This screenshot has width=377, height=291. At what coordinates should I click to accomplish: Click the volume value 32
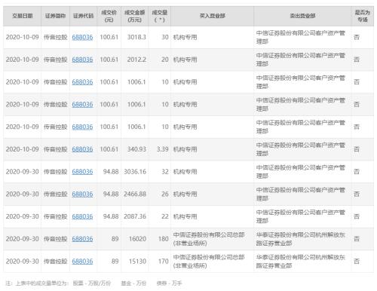click(x=165, y=172)
